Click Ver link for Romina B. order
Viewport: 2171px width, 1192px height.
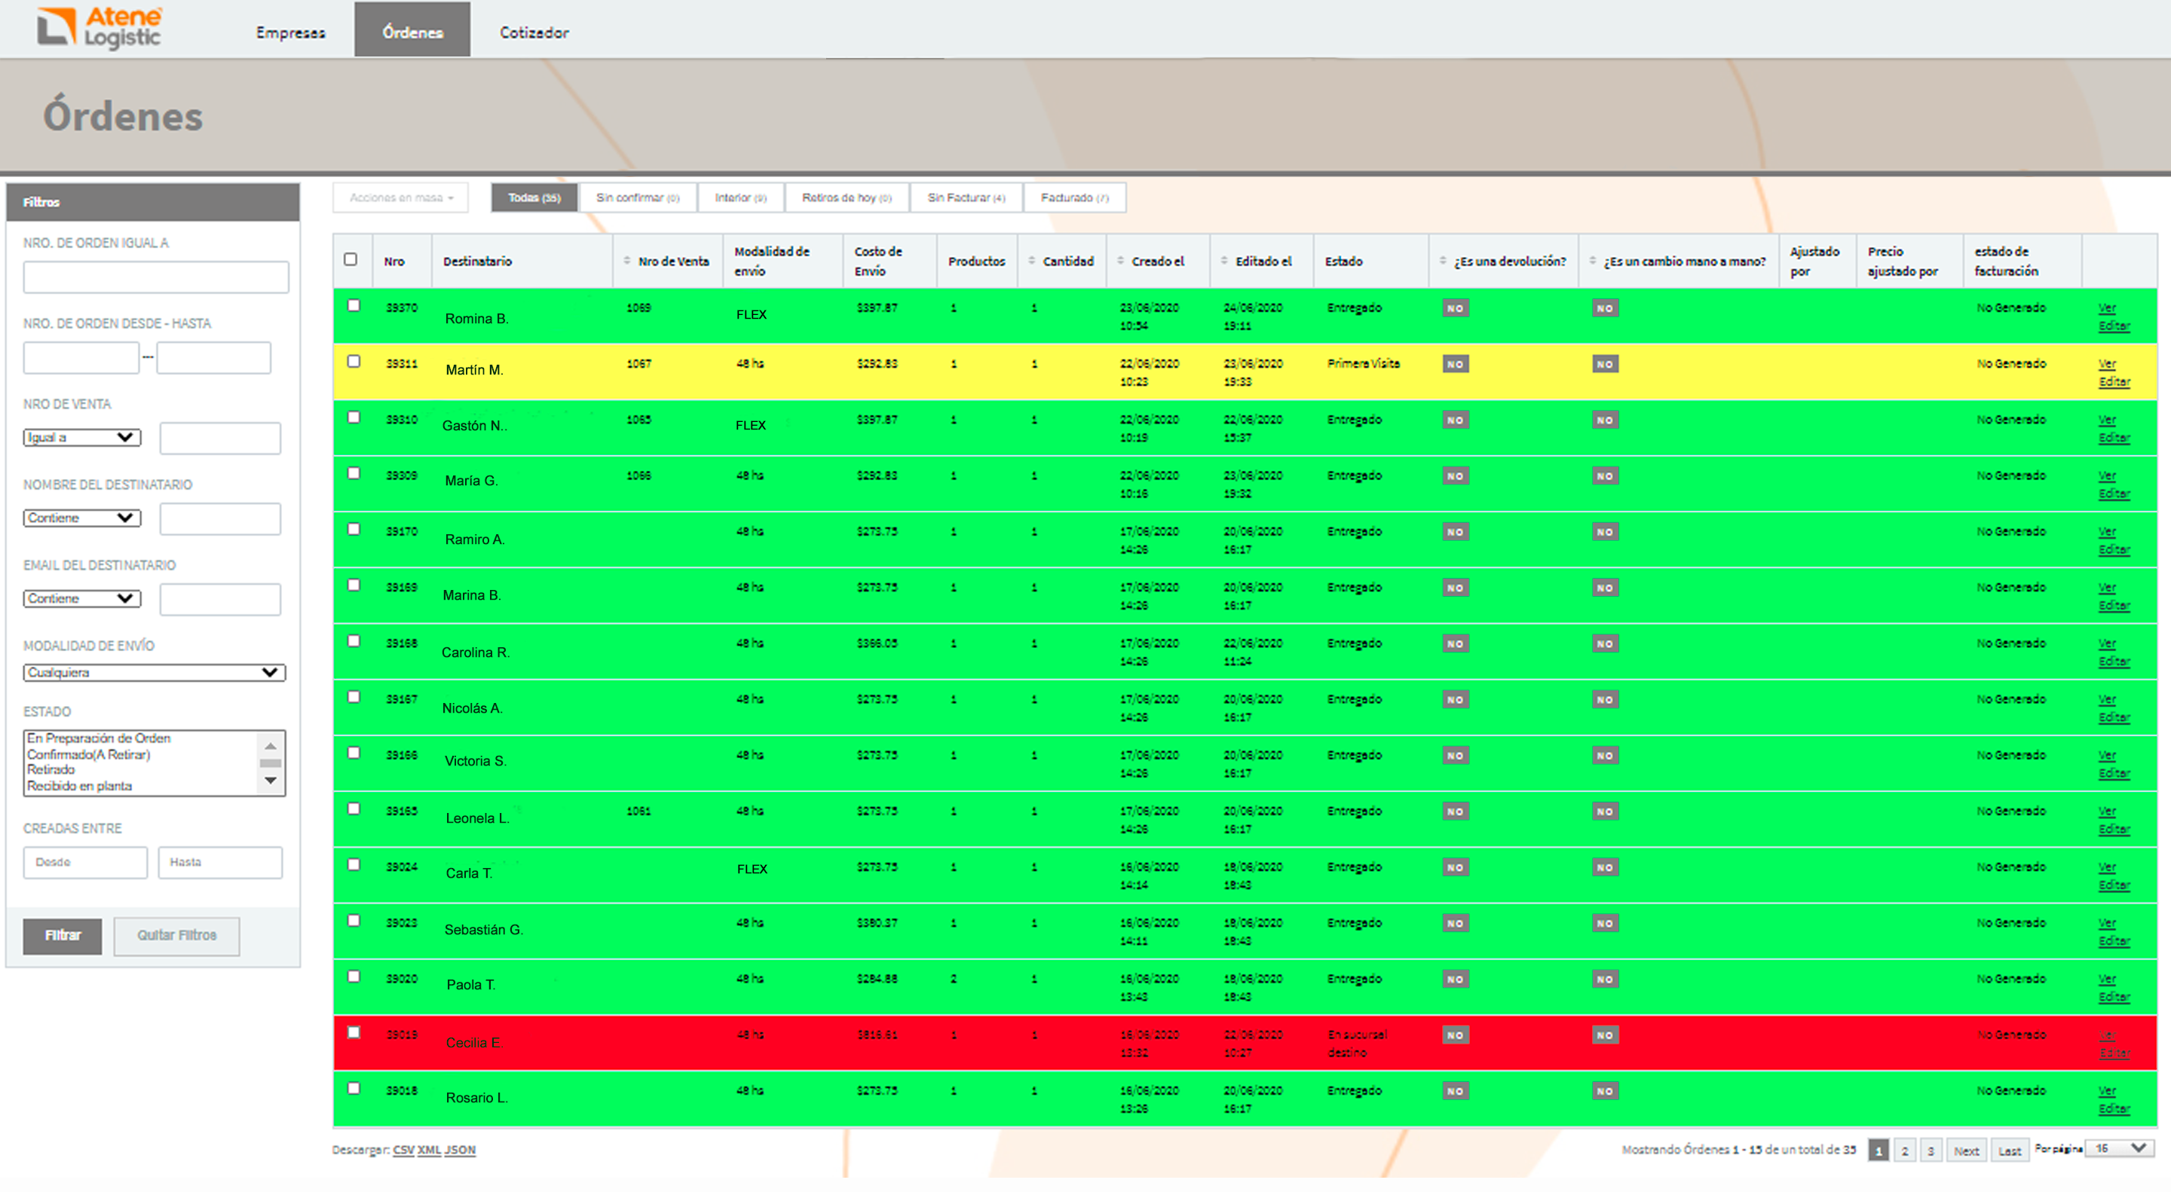[x=2107, y=307]
